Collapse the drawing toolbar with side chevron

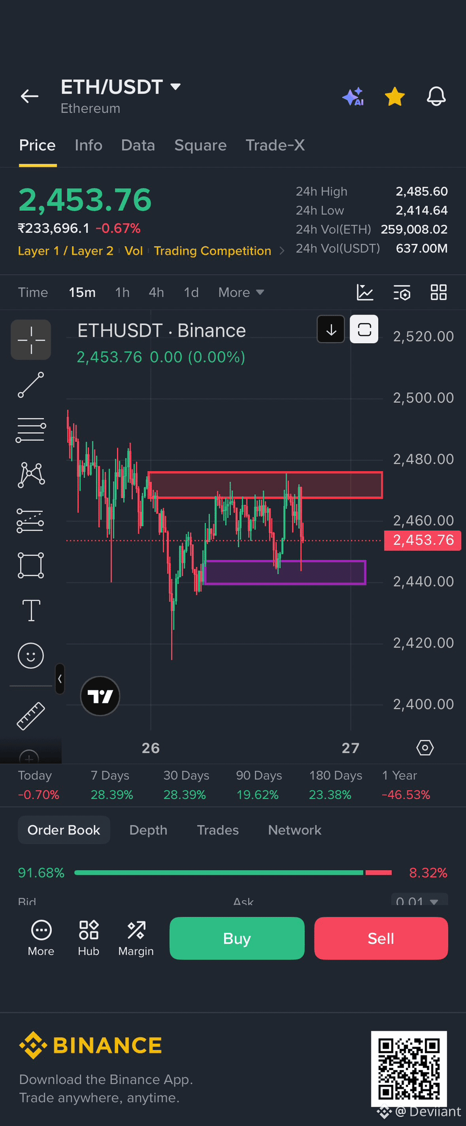coord(60,679)
